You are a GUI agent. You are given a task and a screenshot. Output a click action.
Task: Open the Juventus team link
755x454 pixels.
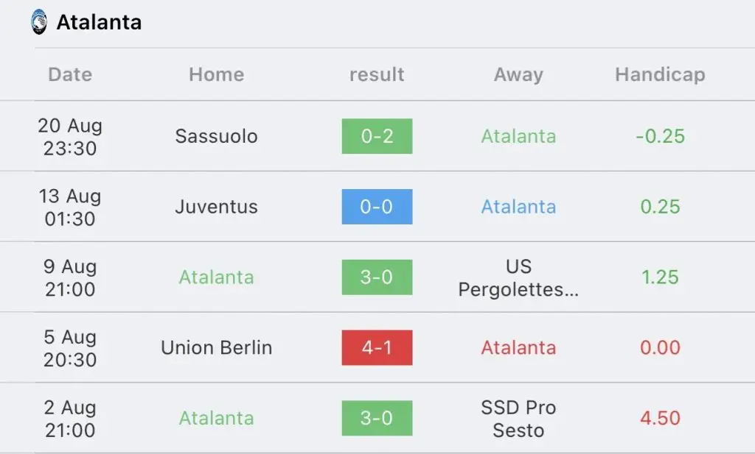point(217,207)
